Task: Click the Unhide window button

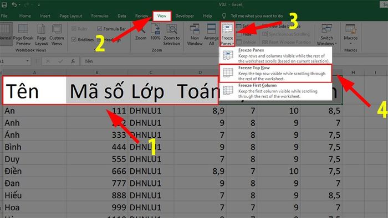Action: point(246,42)
